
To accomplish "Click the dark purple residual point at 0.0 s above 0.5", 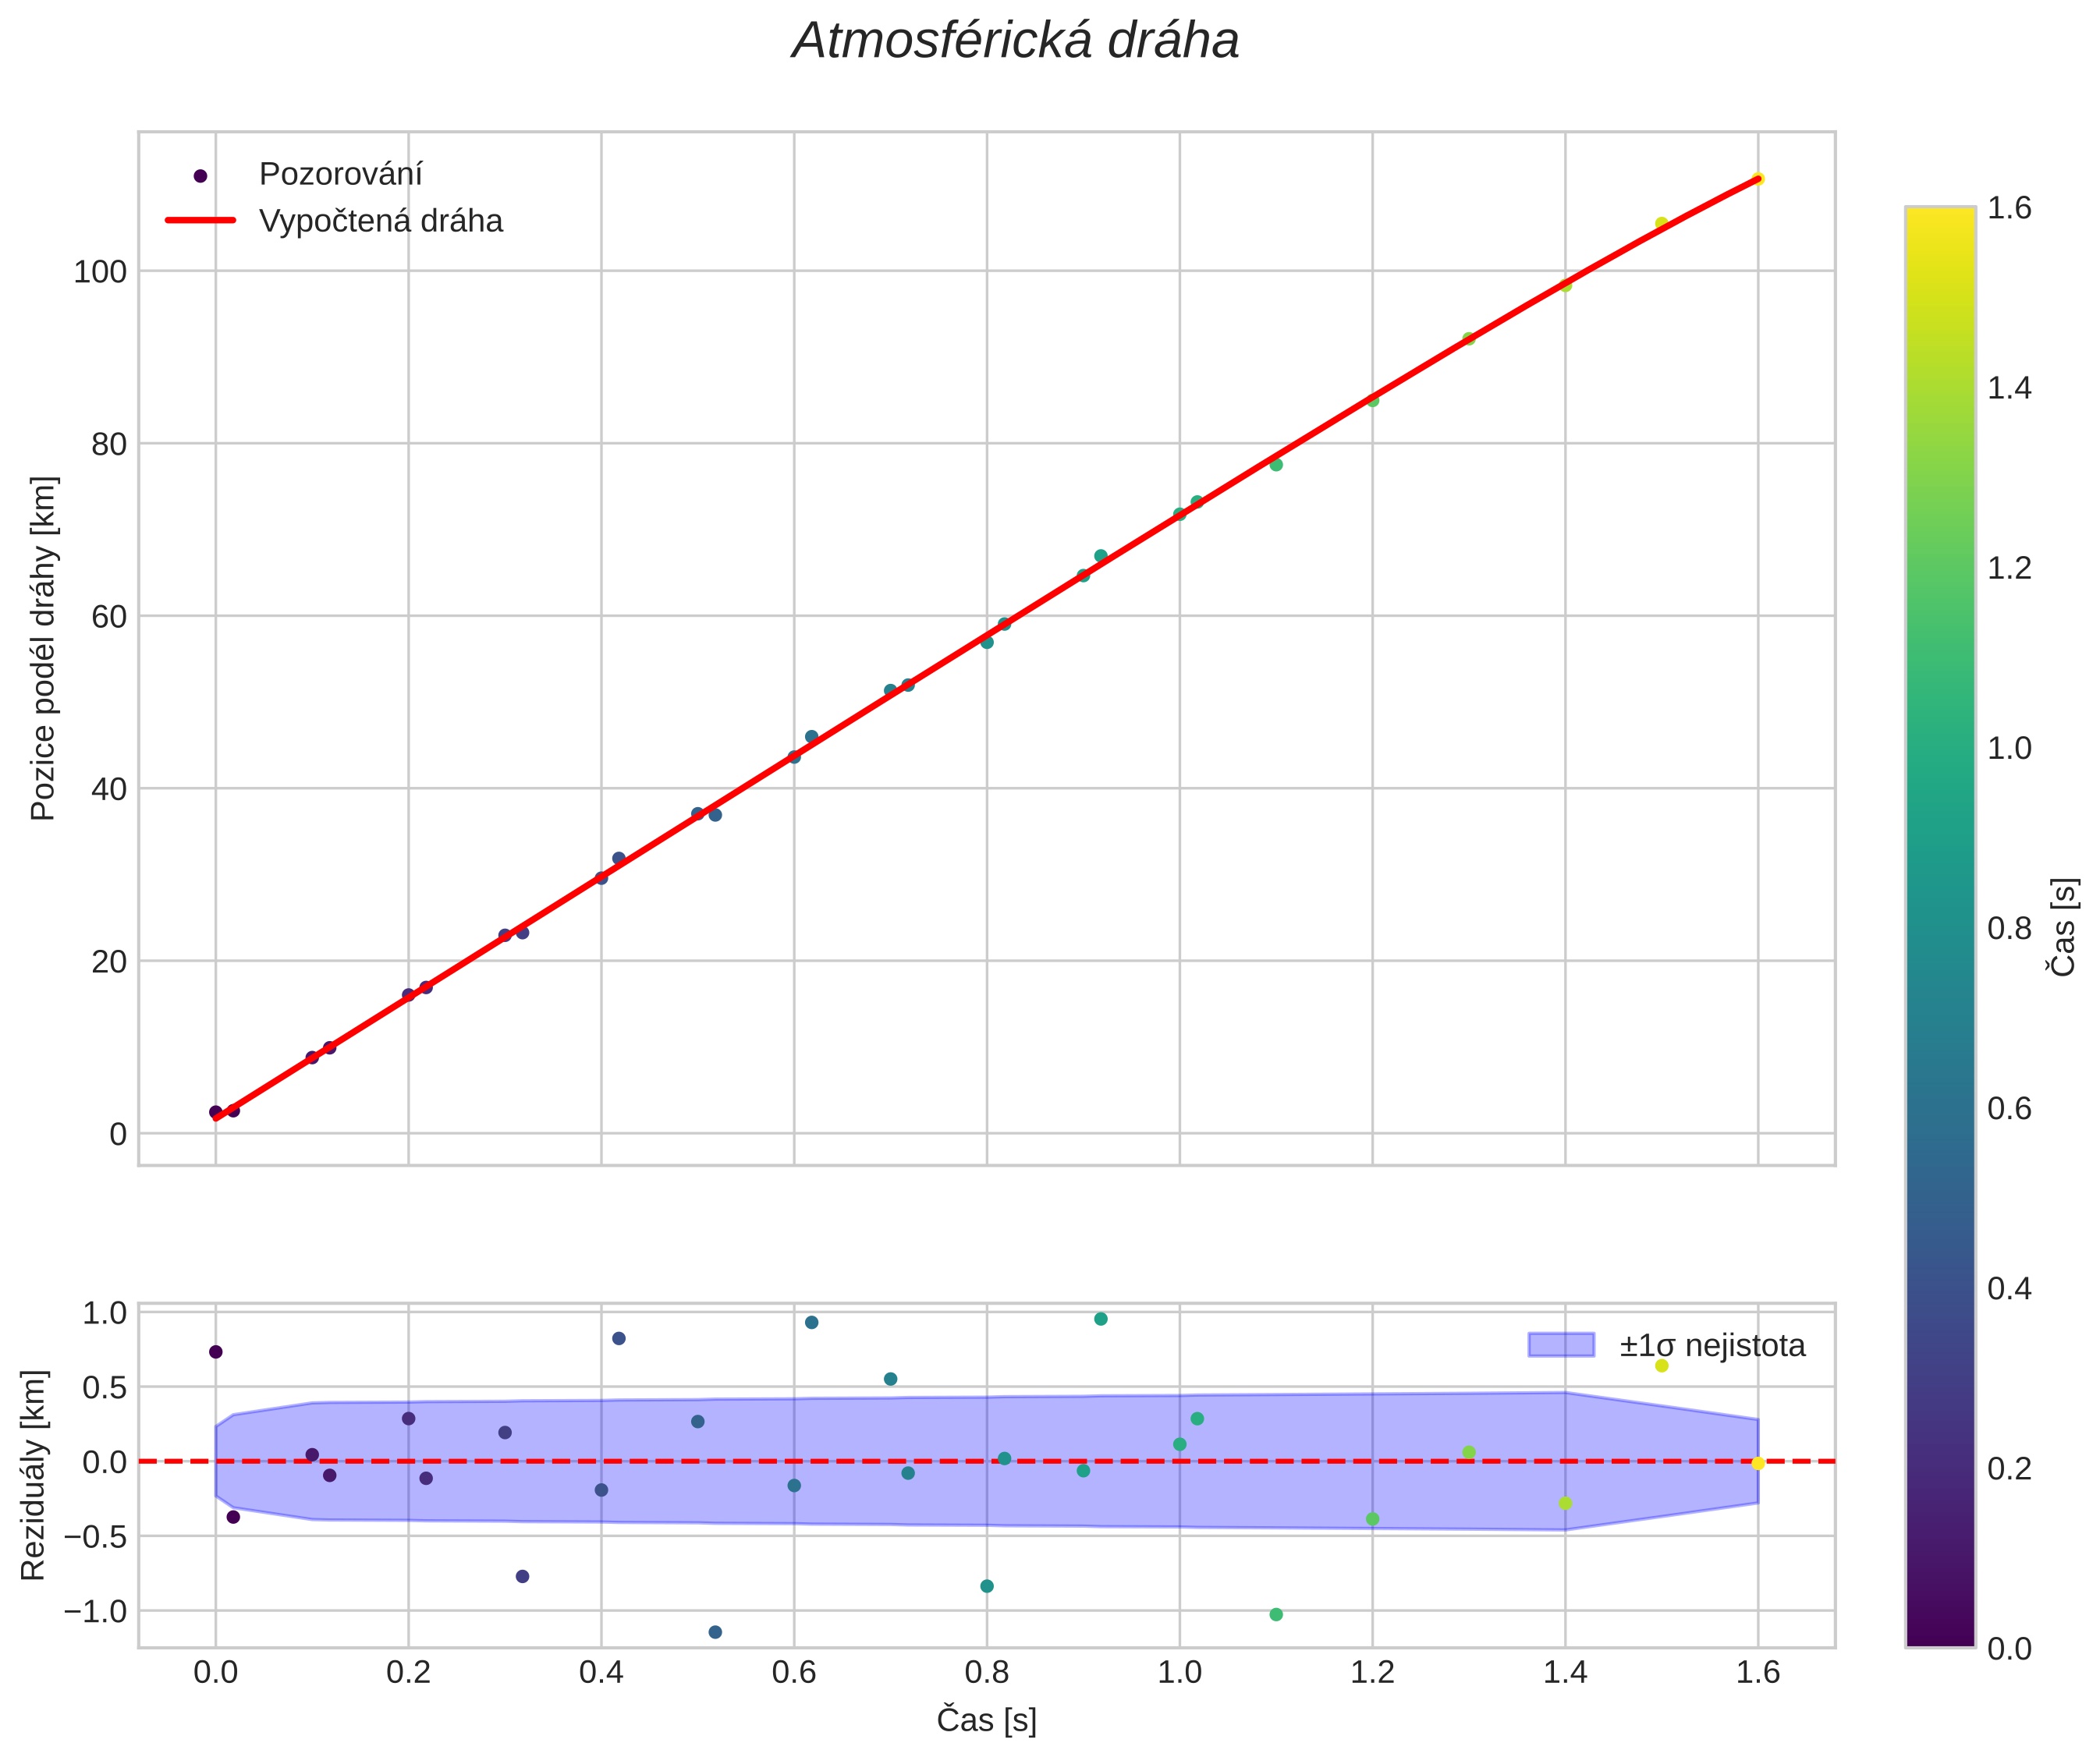I will pyautogui.click(x=215, y=1352).
